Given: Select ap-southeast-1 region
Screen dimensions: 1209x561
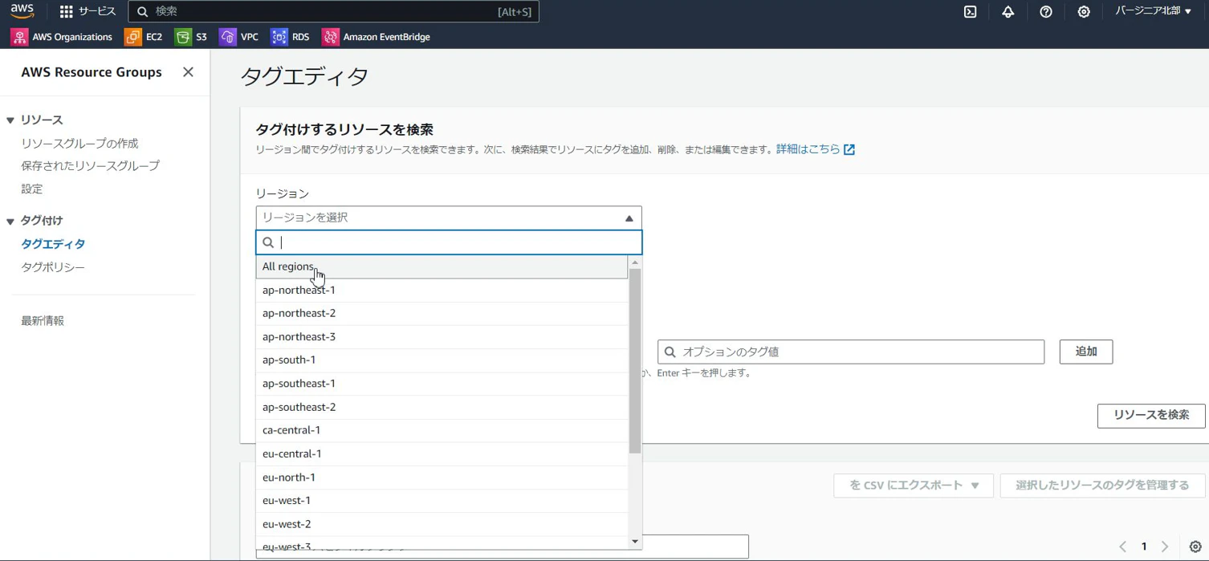Looking at the screenshot, I should [x=442, y=384].
